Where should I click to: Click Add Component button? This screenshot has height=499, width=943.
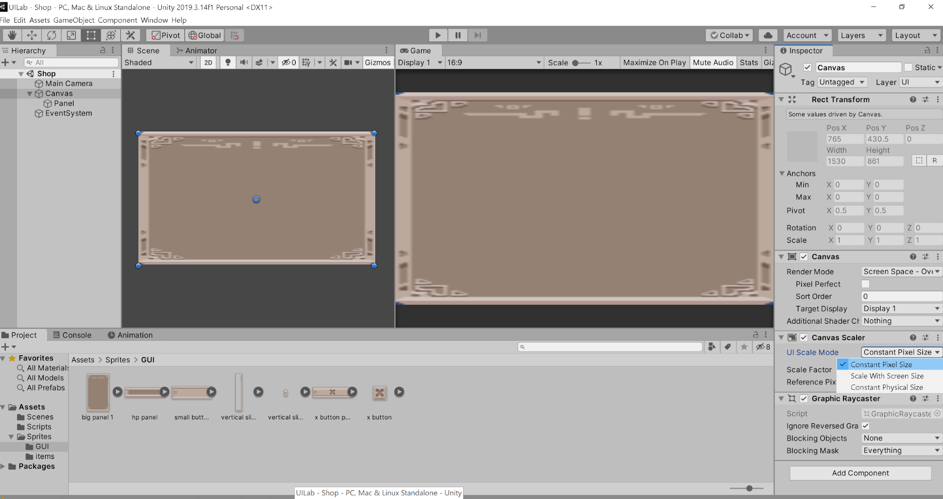click(x=860, y=473)
